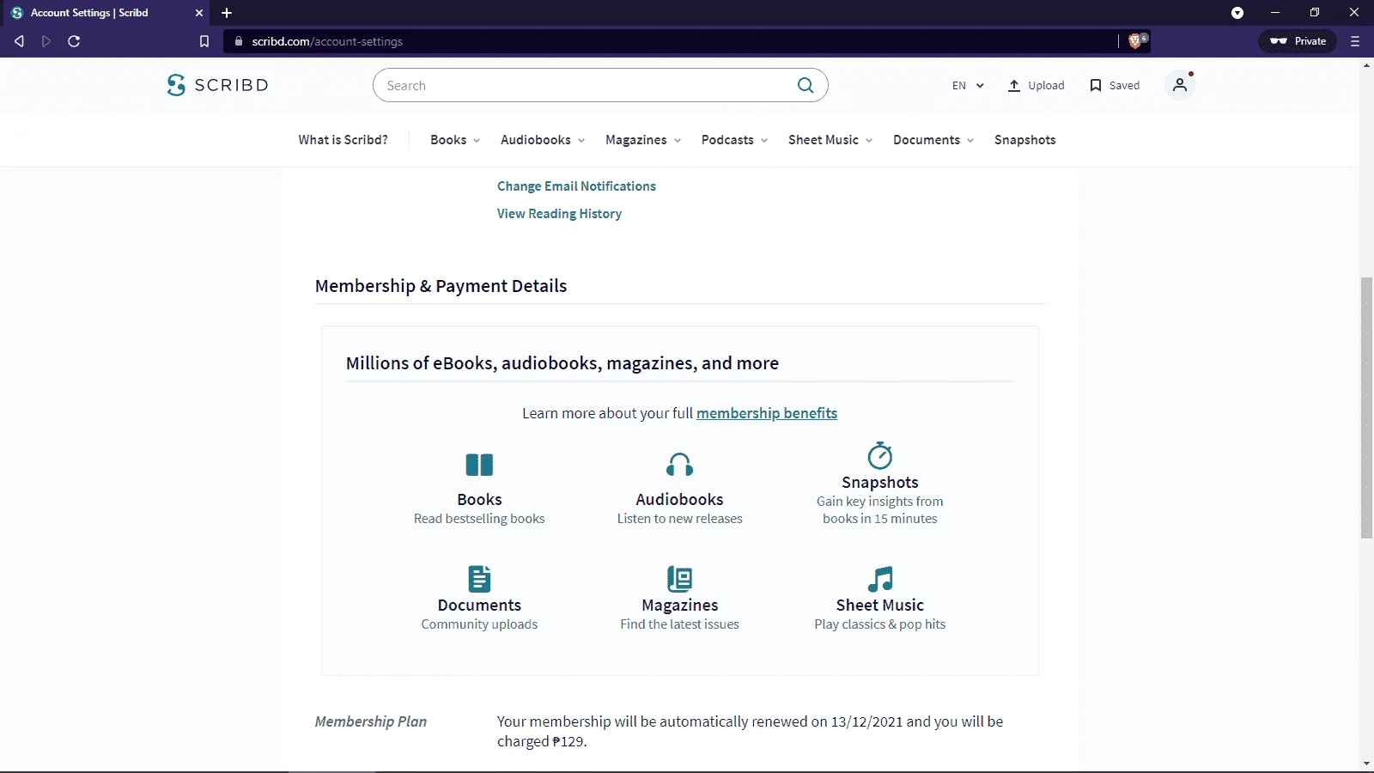Click the Documents page icon
Screen dimensions: 1374x773
coord(479,579)
